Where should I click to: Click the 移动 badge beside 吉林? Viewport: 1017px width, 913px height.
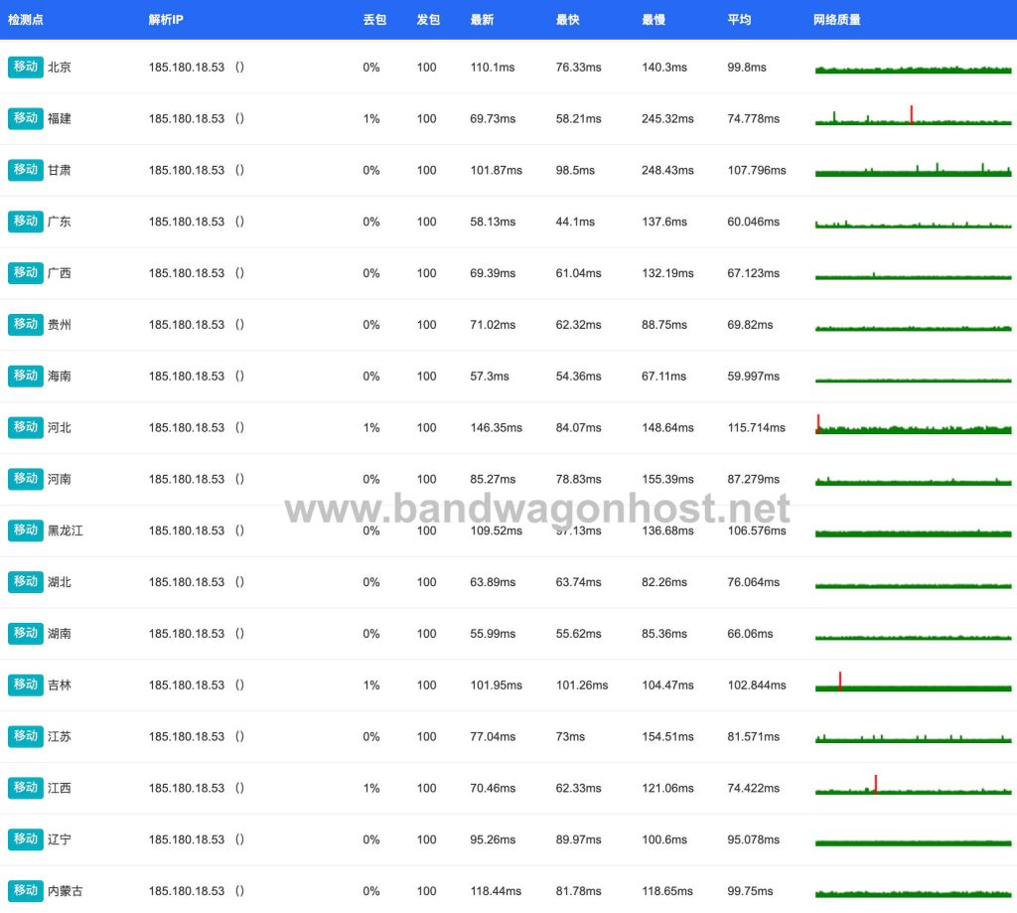(25, 685)
